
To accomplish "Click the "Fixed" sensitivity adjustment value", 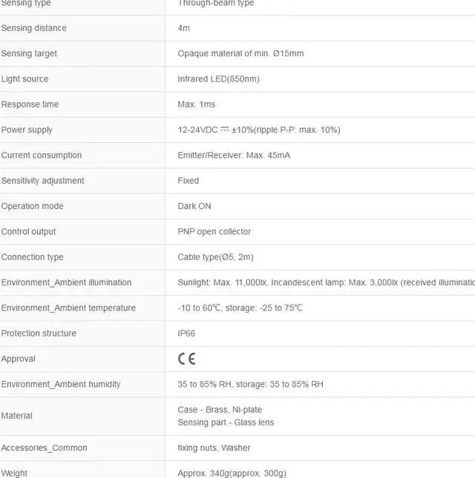I will pyautogui.click(x=189, y=181).
